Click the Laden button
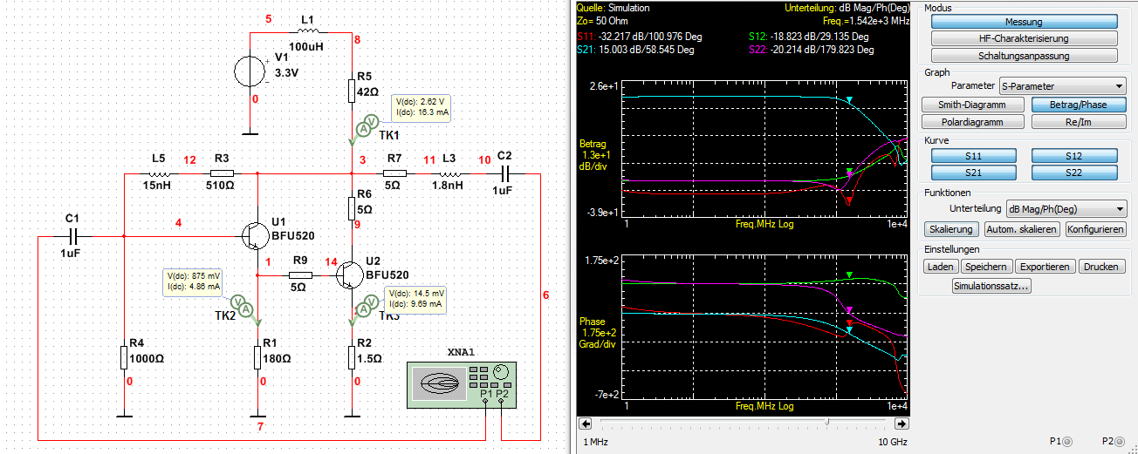This screenshot has width=1138, height=454. [941, 267]
